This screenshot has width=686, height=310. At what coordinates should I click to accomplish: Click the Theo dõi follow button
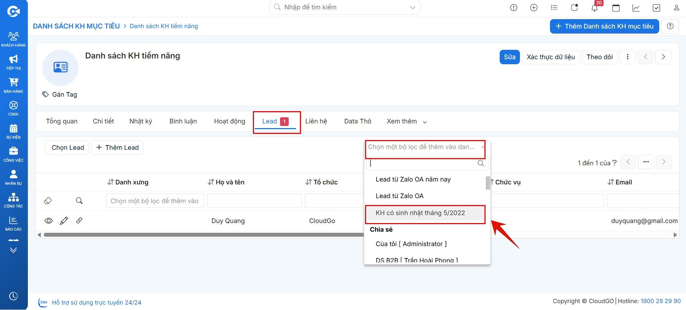pos(600,57)
